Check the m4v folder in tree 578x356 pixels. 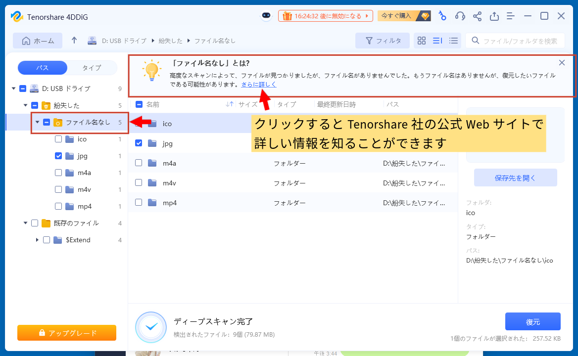pyautogui.click(x=58, y=189)
